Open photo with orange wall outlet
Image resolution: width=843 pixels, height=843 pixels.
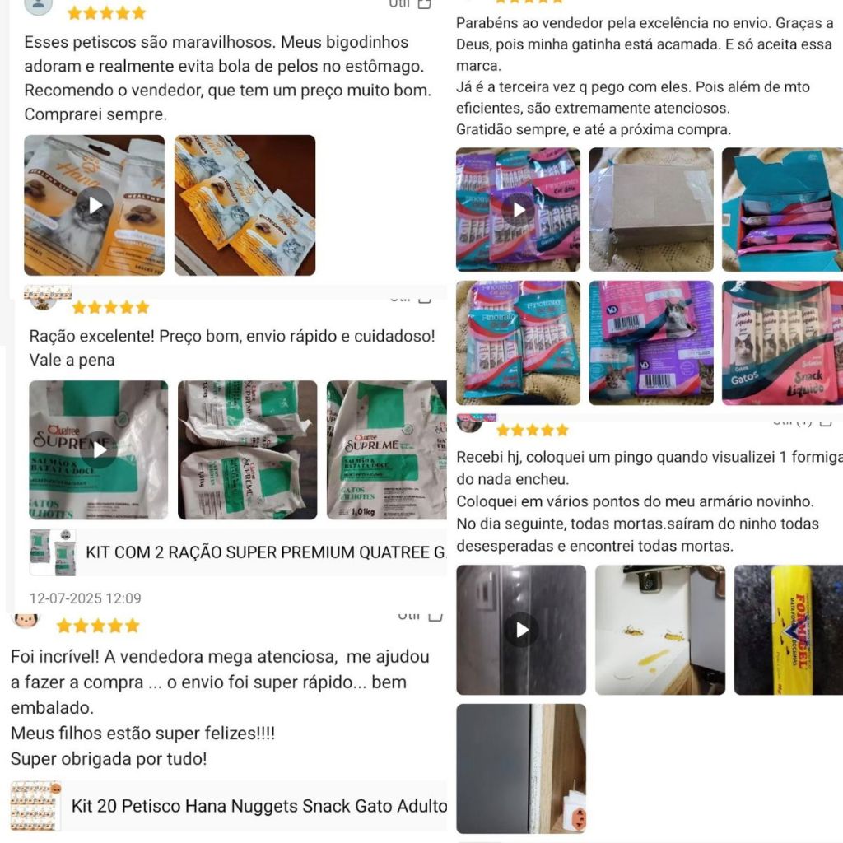coord(521,768)
